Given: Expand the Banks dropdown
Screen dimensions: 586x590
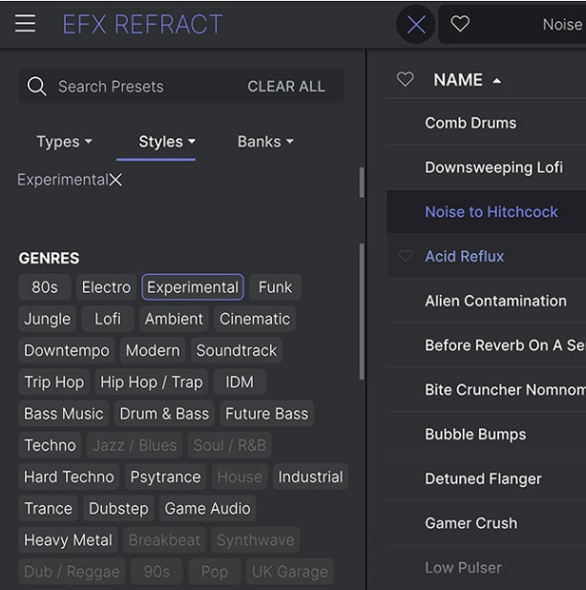Looking at the screenshot, I should [x=264, y=141].
